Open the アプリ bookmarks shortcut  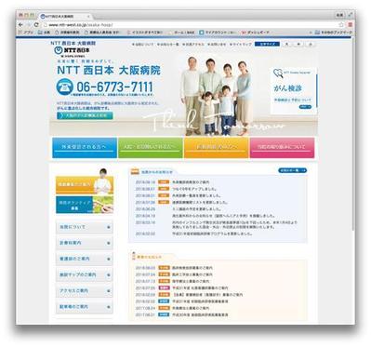click(26, 33)
